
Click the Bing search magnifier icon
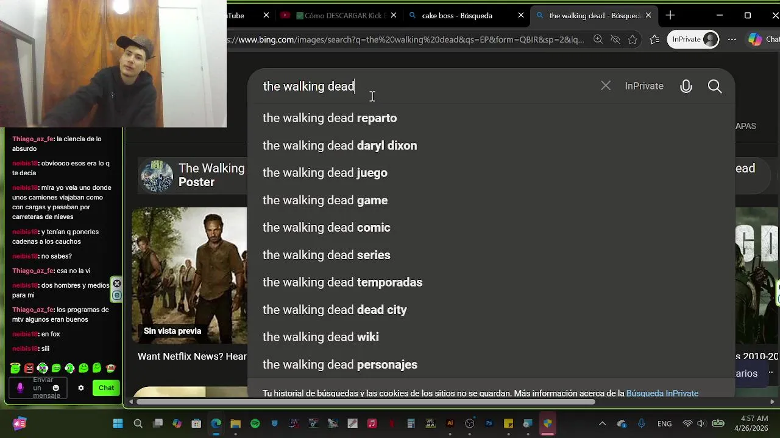715,86
